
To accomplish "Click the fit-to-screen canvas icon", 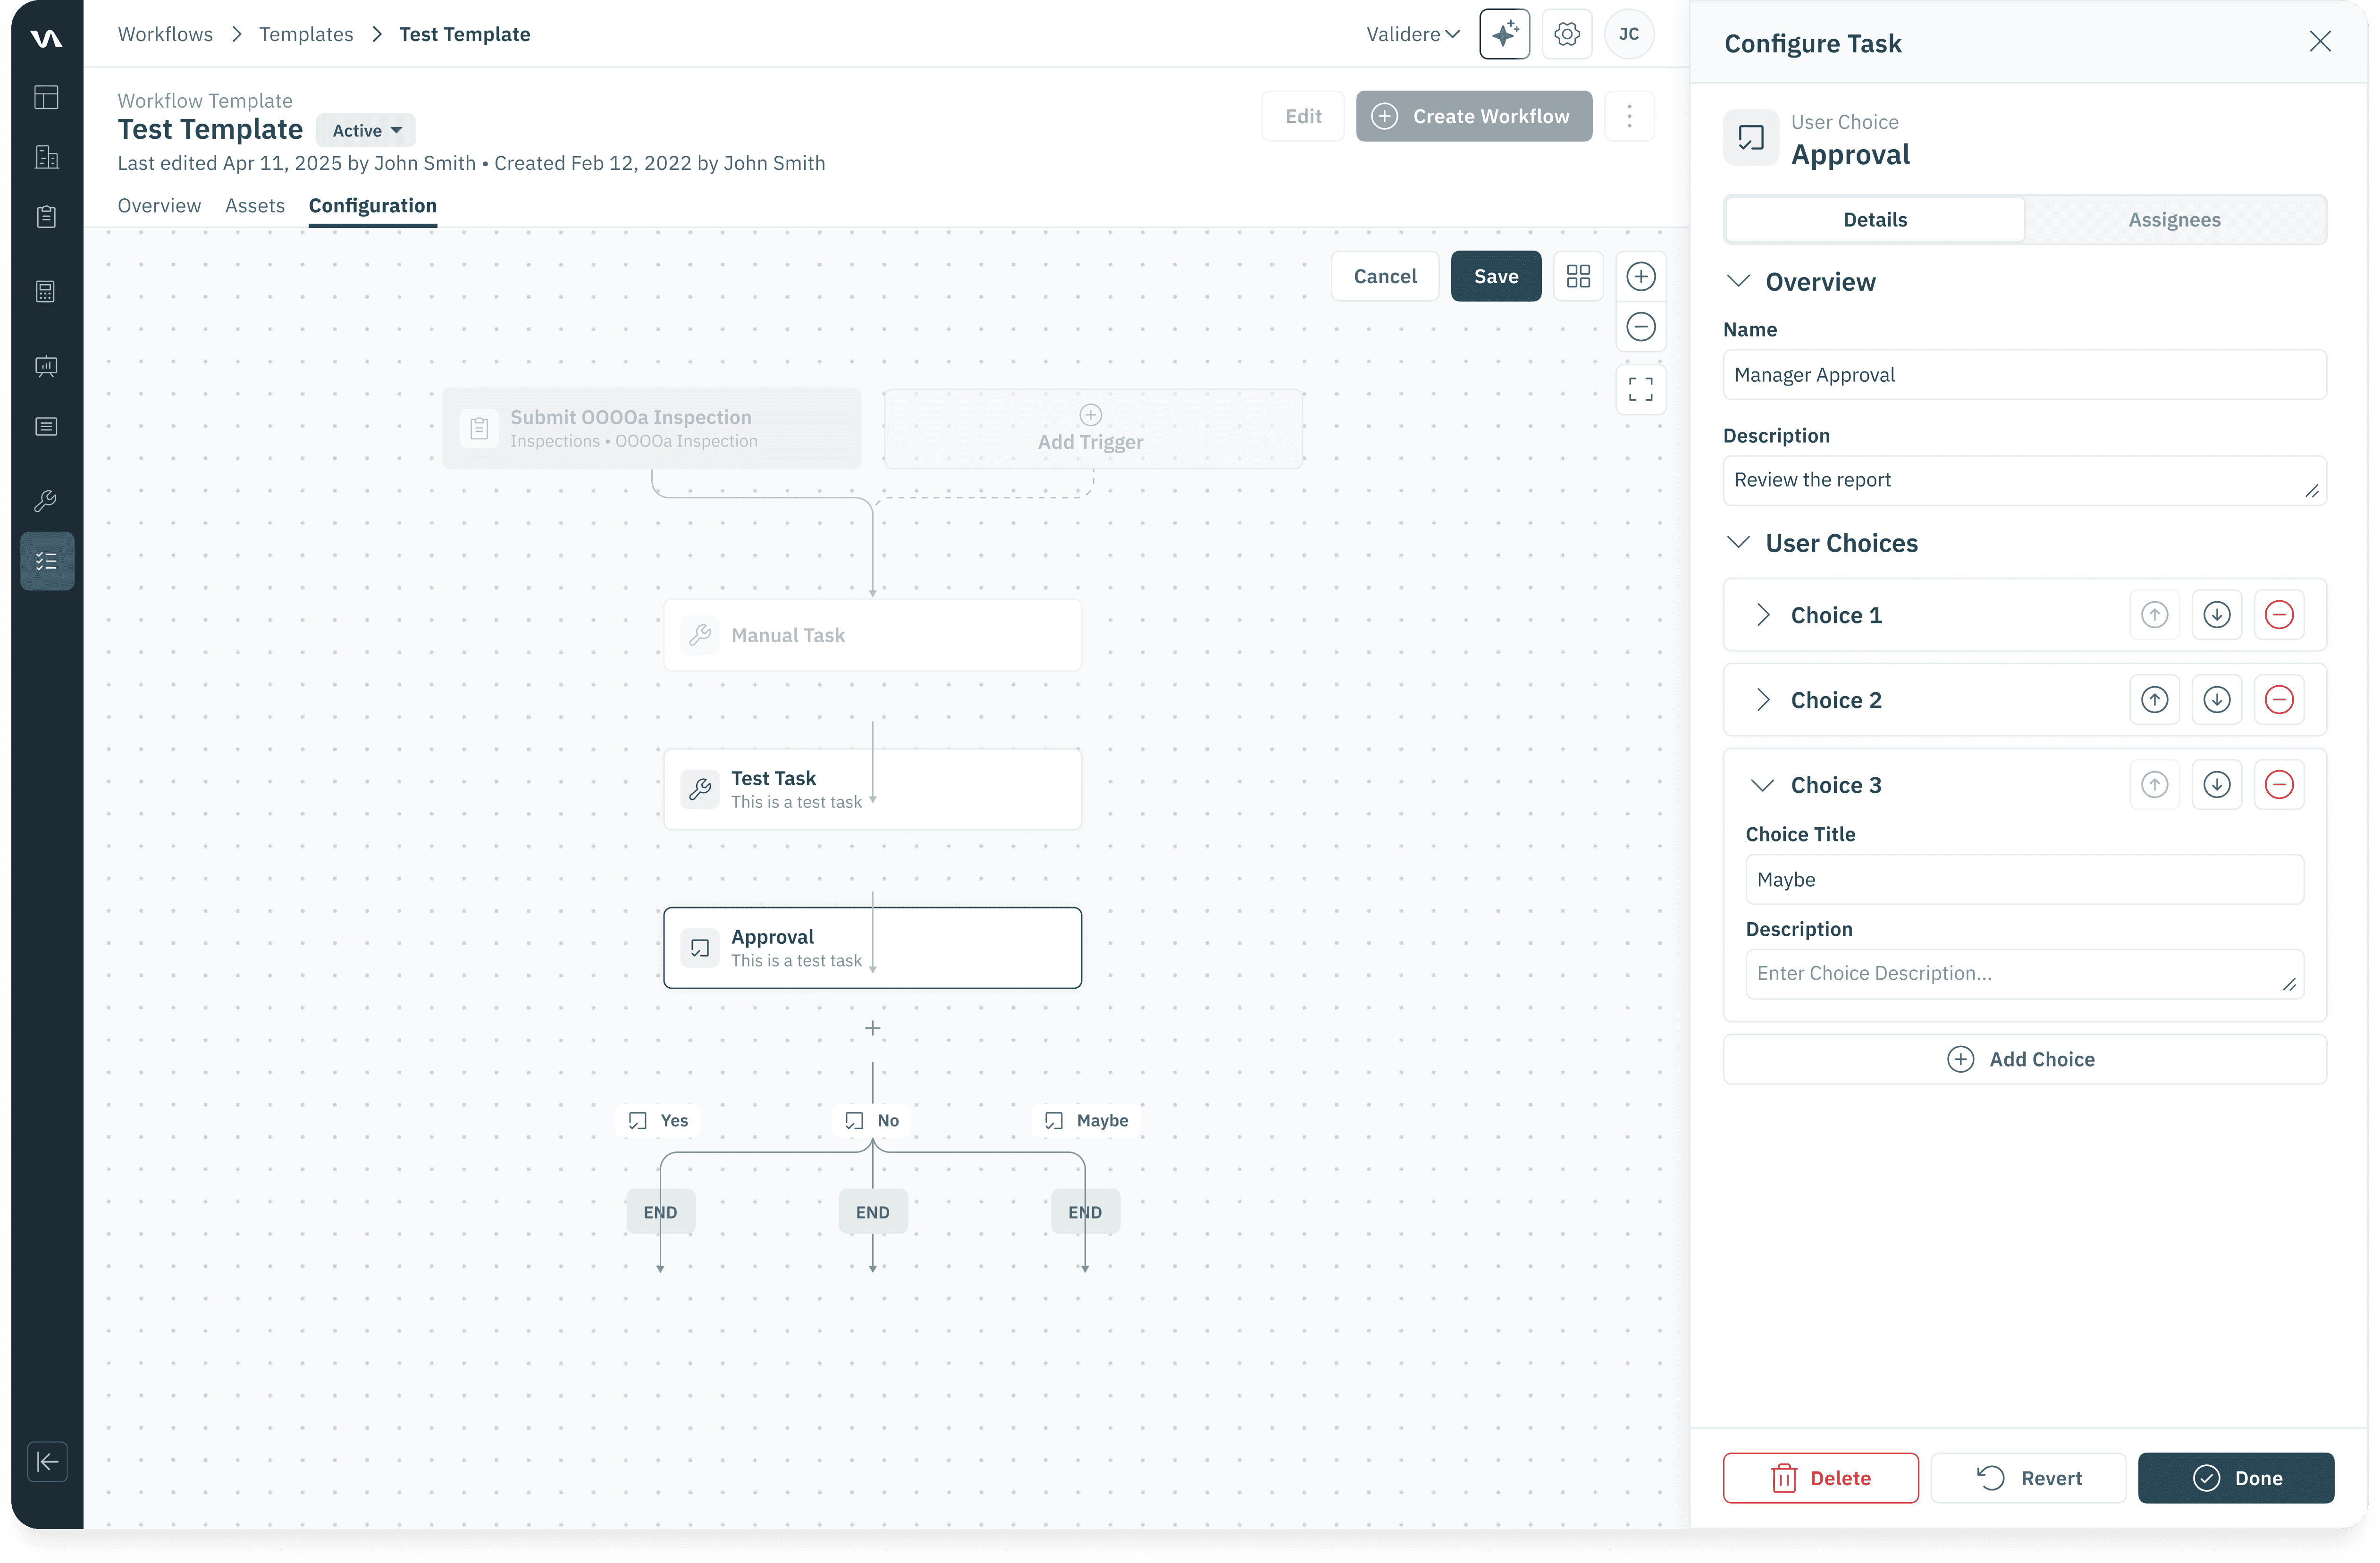I will tap(1640, 389).
